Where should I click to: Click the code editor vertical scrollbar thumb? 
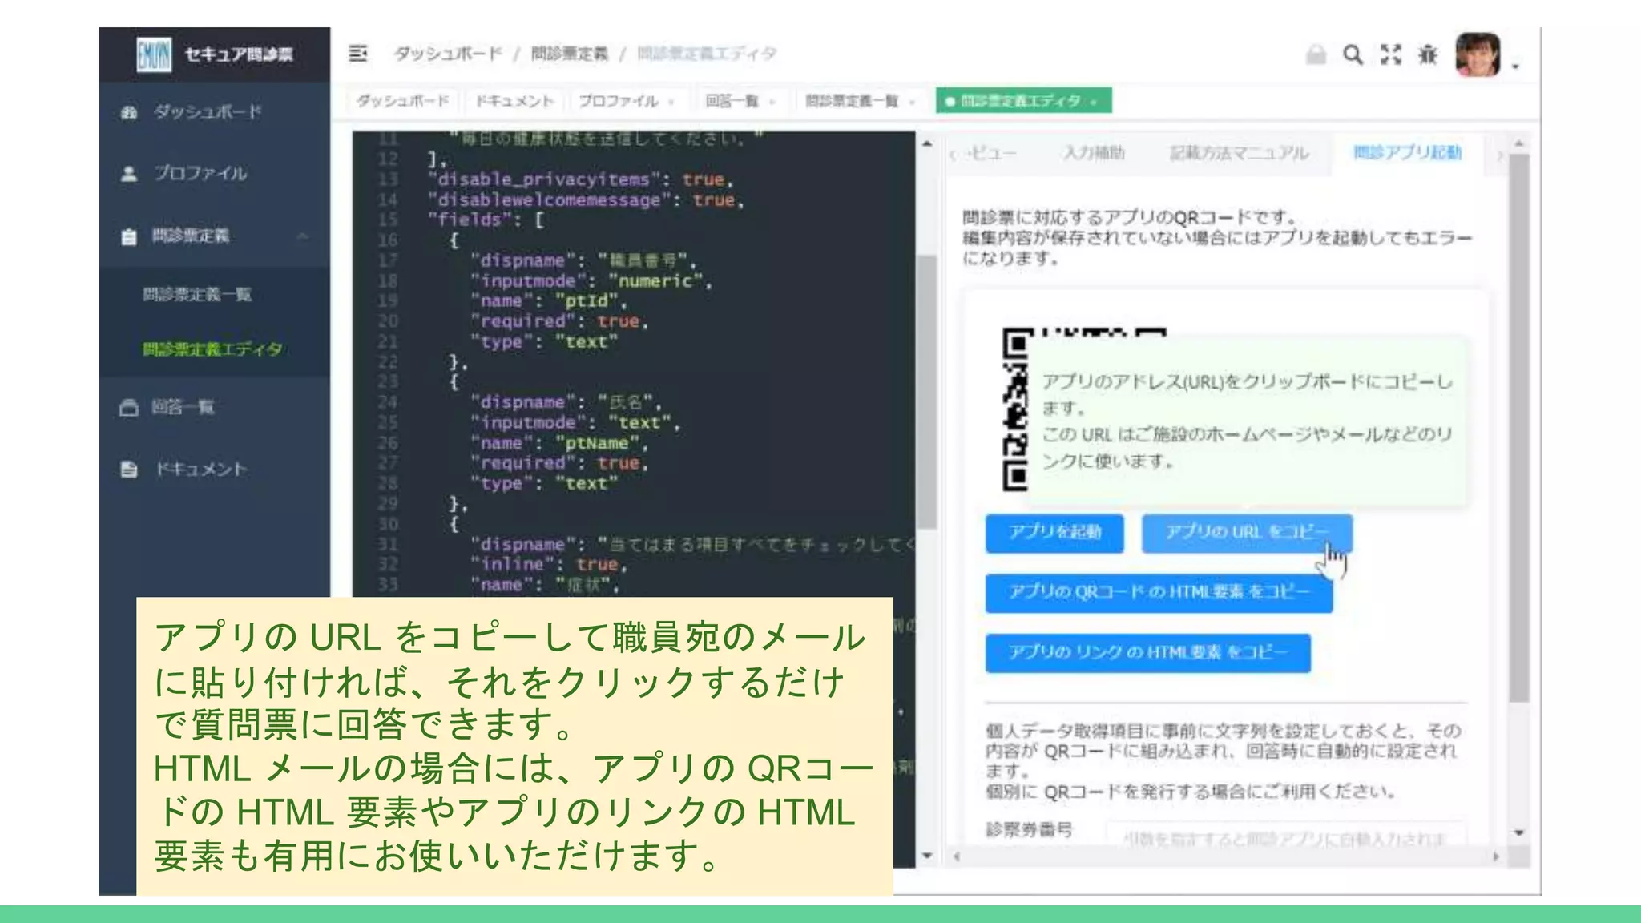(927, 393)
